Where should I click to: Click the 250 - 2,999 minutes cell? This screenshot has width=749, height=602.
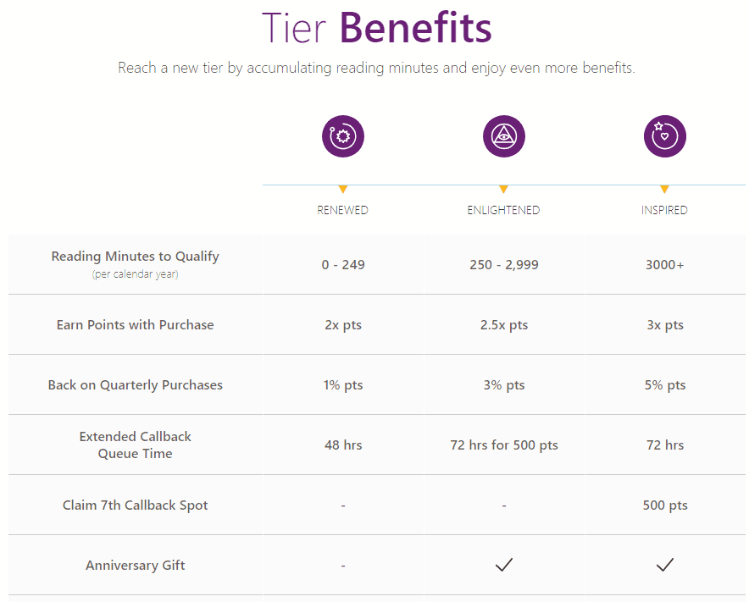click(x=504, y=264)
